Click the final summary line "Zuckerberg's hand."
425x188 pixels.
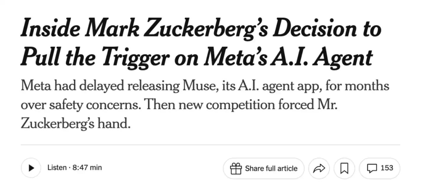pyautogui.click(x=76, y=124)
